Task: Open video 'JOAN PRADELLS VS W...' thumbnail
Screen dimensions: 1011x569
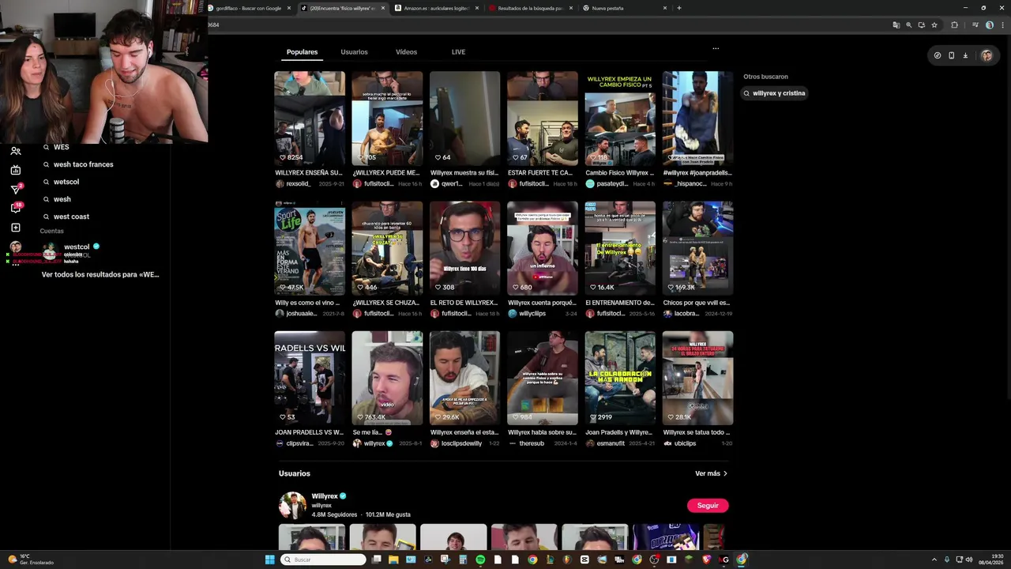Action: pos(310,378)
